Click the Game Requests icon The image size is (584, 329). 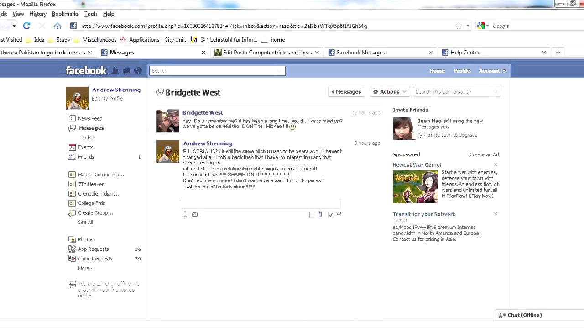[x=72, y=259]
